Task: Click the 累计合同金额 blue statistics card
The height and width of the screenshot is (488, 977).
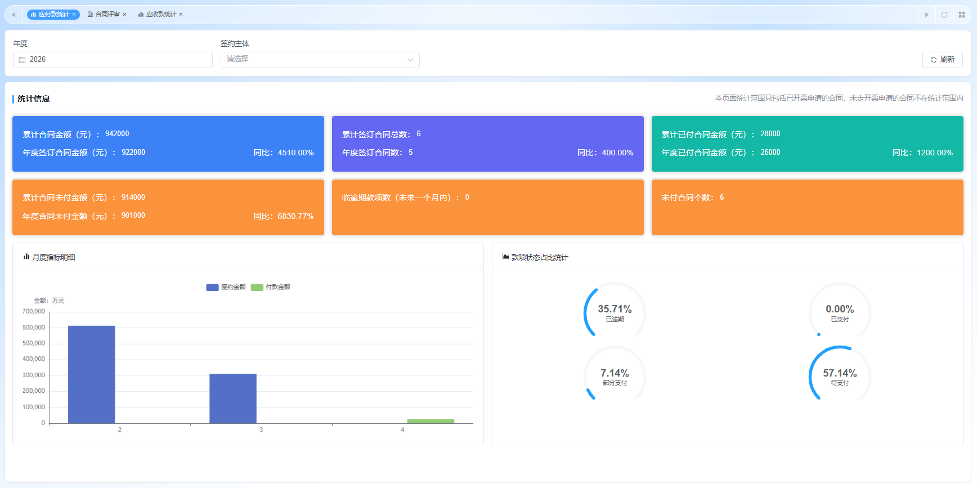Action: 168,144
